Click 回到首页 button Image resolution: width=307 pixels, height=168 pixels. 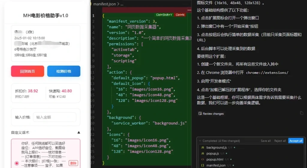(28, 71)
